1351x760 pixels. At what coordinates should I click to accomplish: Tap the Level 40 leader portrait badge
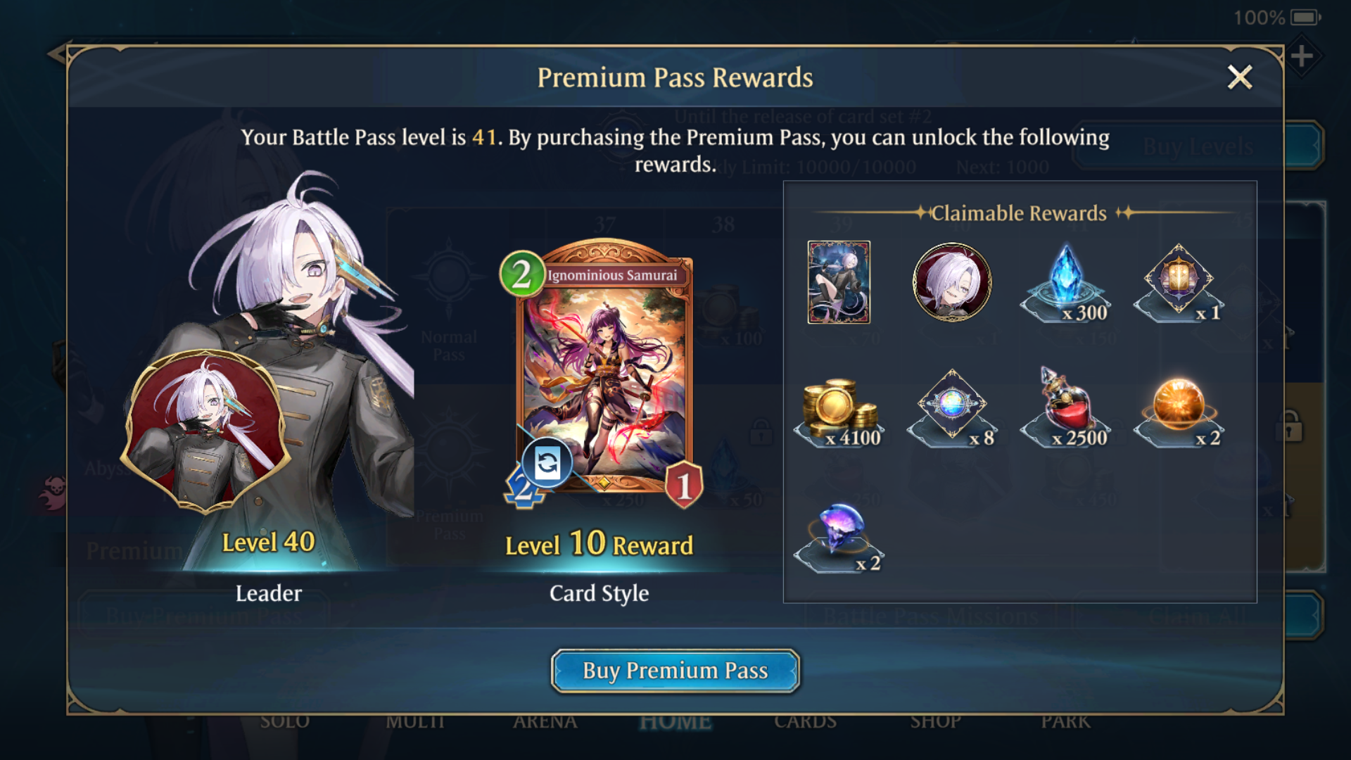tap(205, 431)
